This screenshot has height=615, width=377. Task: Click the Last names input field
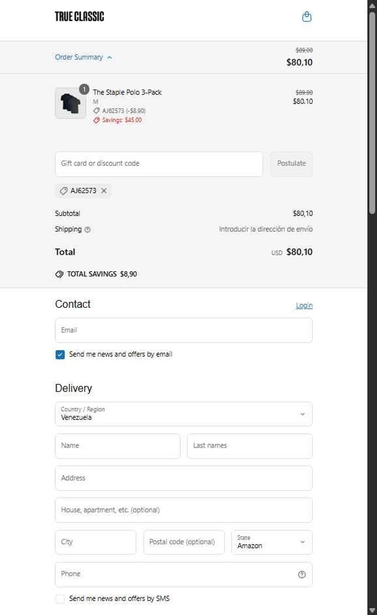250,446
